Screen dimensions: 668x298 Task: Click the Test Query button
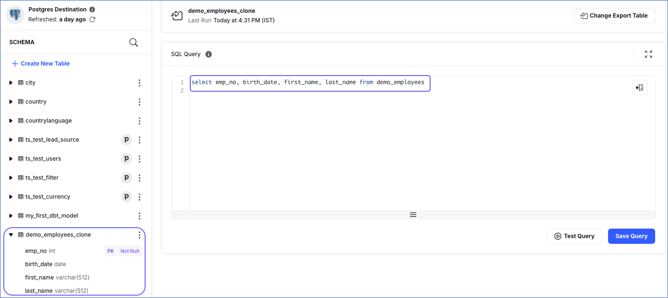(x=574, y=236)
